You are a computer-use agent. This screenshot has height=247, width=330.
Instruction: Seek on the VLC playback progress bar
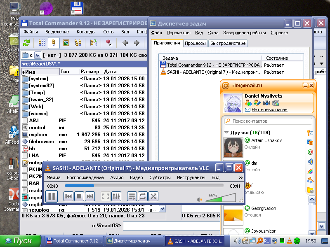(144, 186)
